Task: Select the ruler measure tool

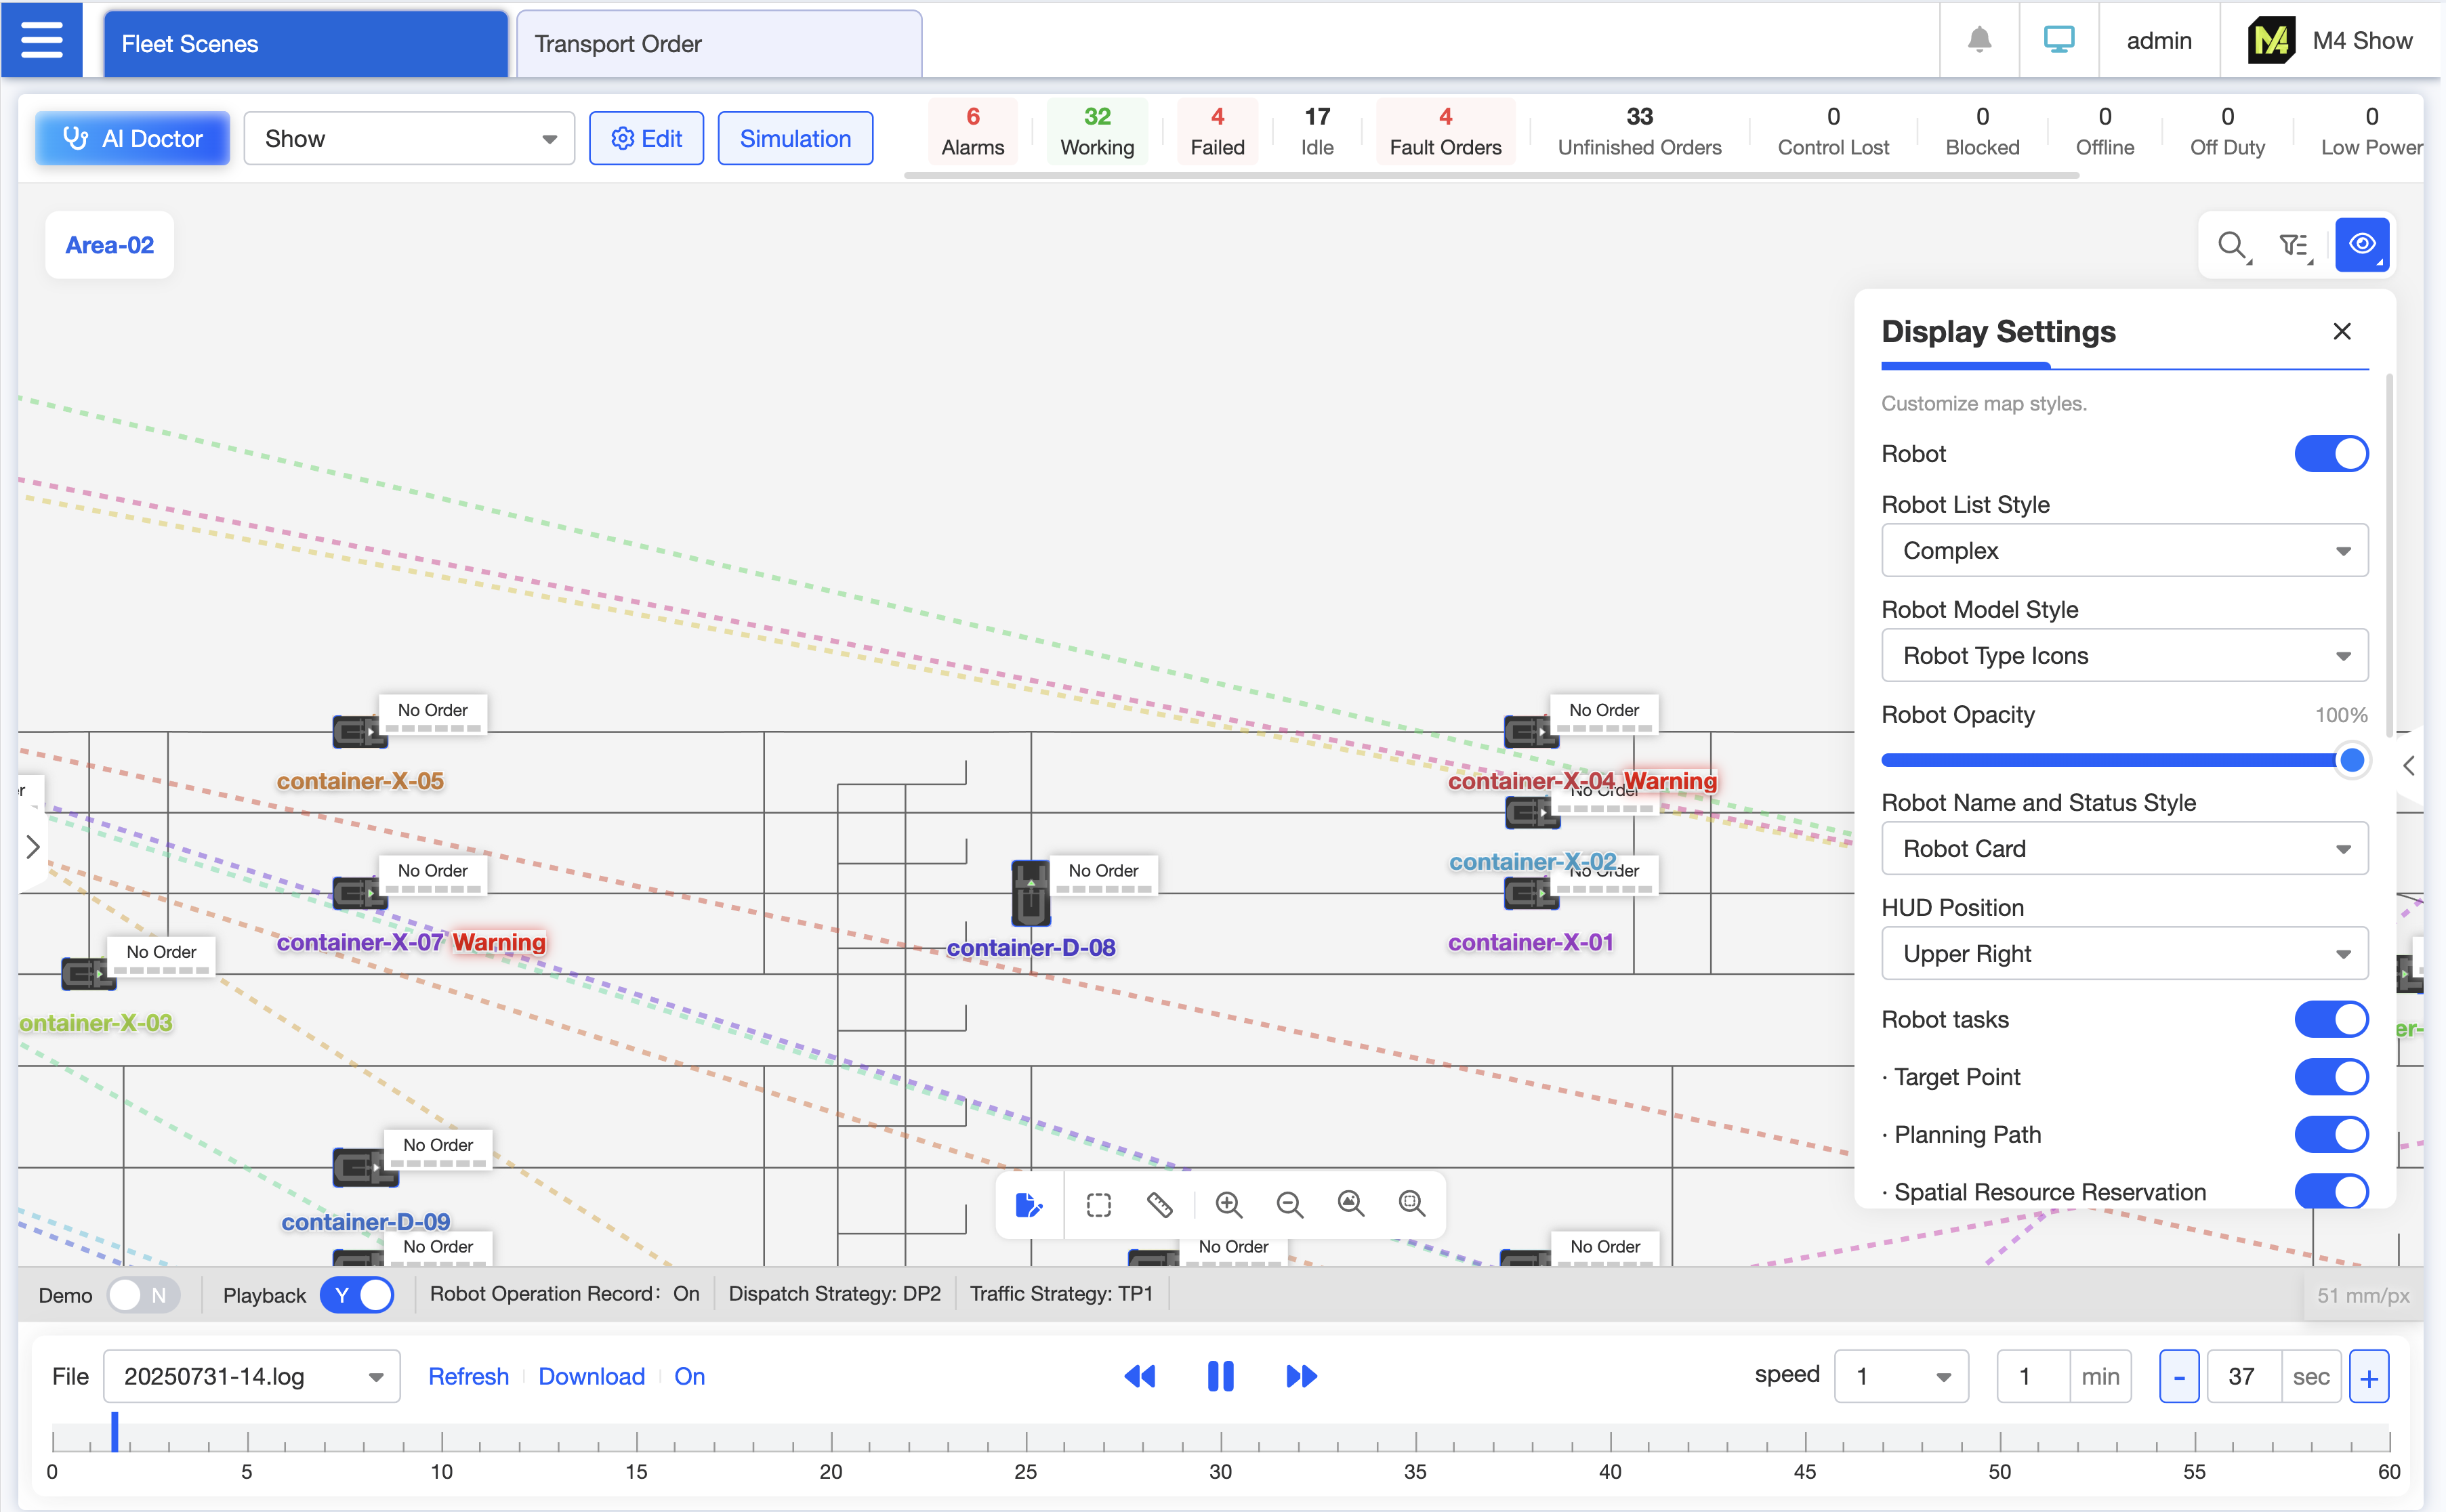Action: coord(1159,1205)
